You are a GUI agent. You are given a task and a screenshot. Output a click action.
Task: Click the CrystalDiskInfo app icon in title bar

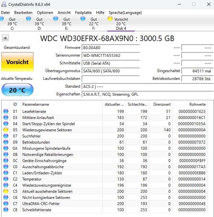point(4,4)
